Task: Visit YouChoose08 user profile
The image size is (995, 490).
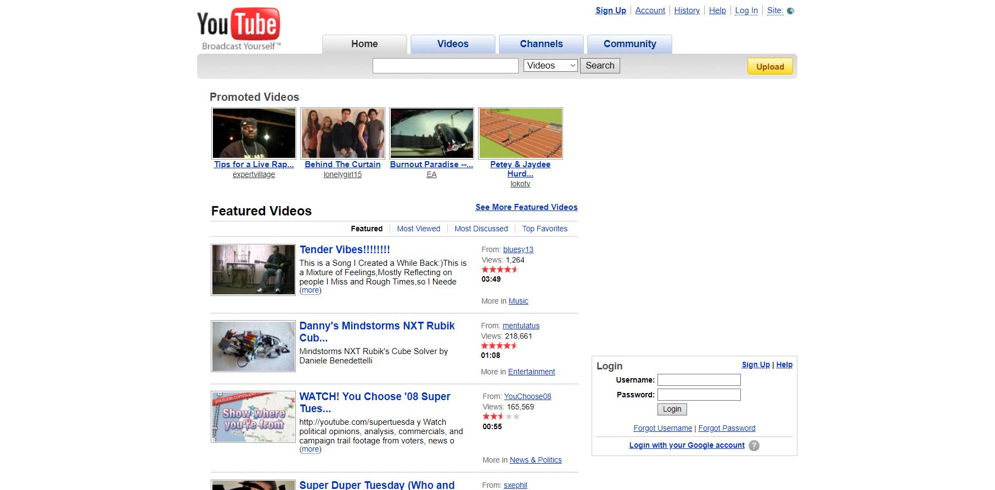Action: pos(527,396)
